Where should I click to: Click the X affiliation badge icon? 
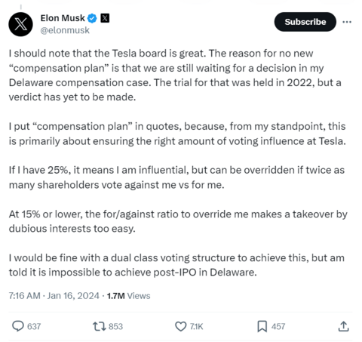105,18
